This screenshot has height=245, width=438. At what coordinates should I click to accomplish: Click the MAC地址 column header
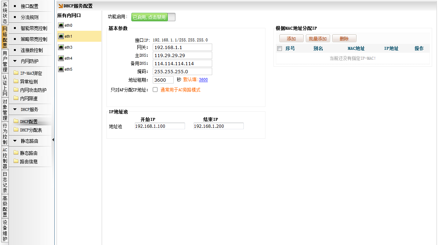356,48
